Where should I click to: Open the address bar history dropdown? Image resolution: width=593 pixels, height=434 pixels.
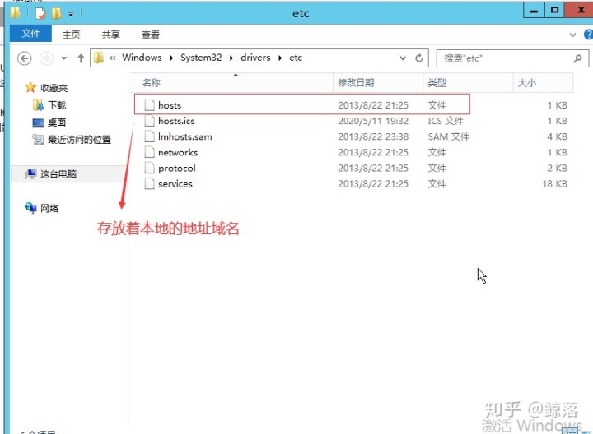click(x=403, y=58)
